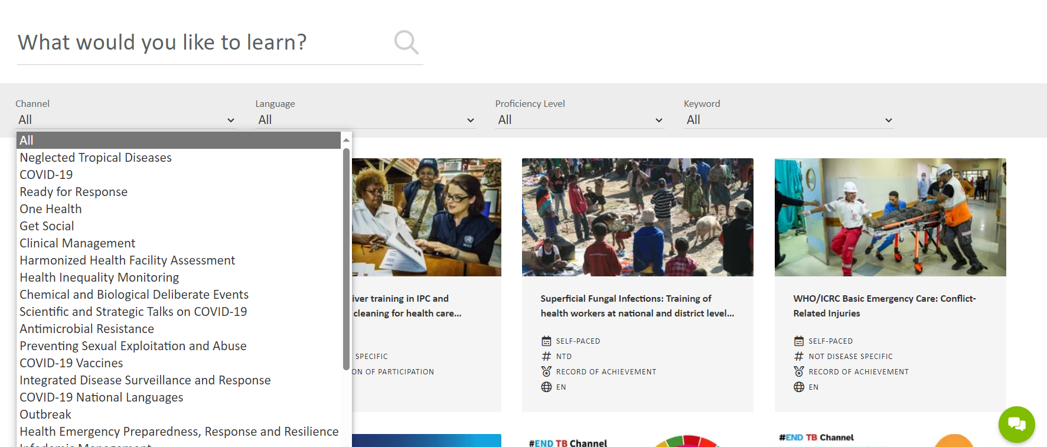Click RECORD OF ACHIEVEMENT on Basic Emergency Care card
The height and width of the screenshot is (447, 1047).
point(859,372)
